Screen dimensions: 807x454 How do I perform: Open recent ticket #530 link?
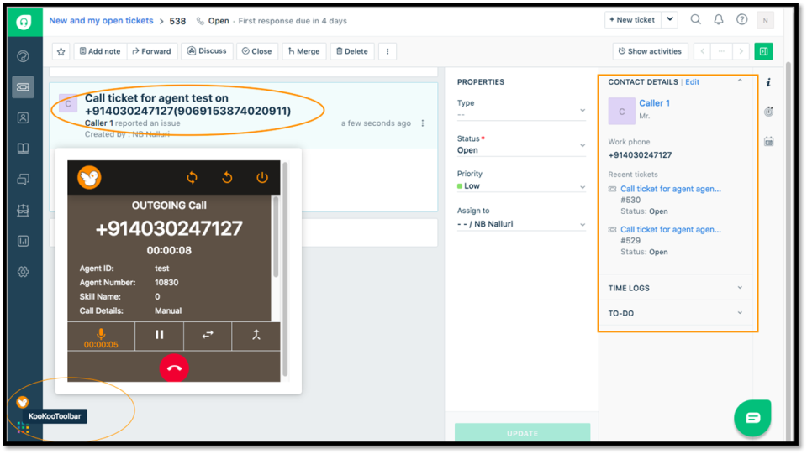[x=671, y=189]
